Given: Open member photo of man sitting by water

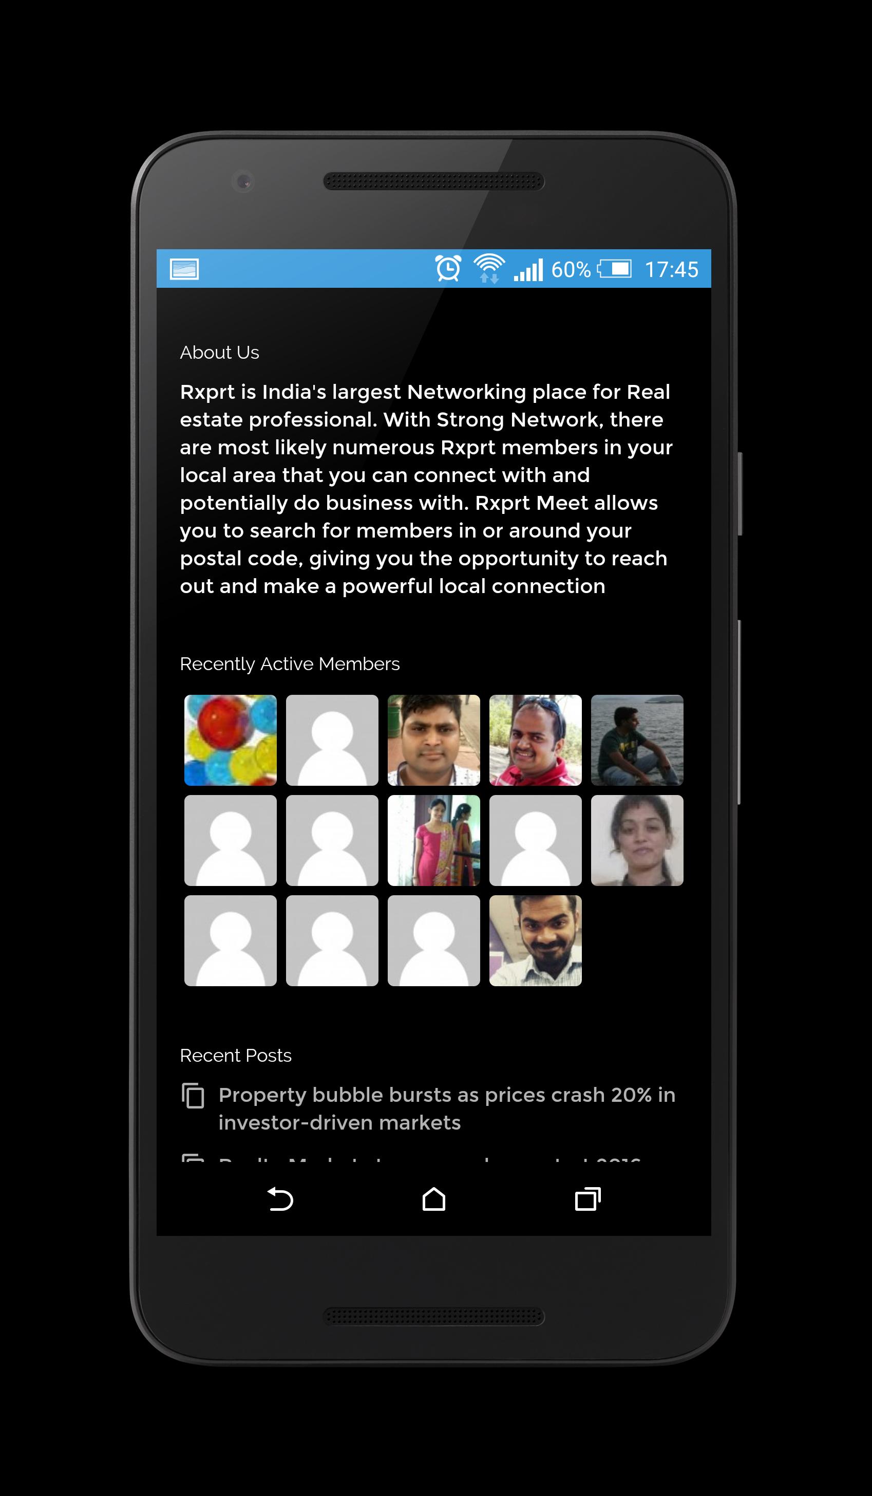Looking at the screenshot, I should click(x=637, y=740).
